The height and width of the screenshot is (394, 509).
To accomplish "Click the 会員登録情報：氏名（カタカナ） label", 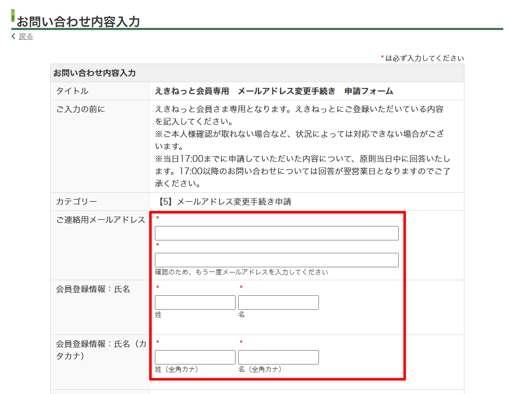I will [x=101, y=350].
